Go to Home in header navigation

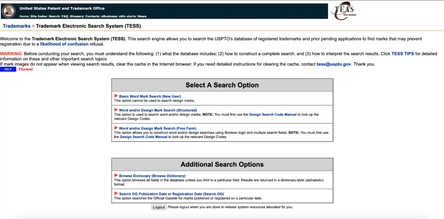pyautogui.click(x=24, y=16)
